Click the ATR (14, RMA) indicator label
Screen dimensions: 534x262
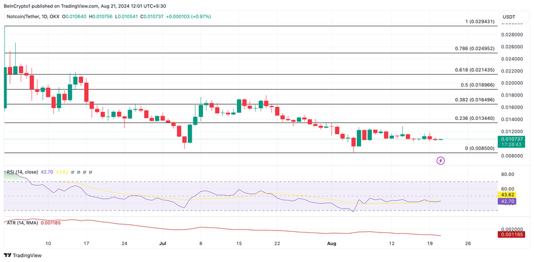(21, 223)
